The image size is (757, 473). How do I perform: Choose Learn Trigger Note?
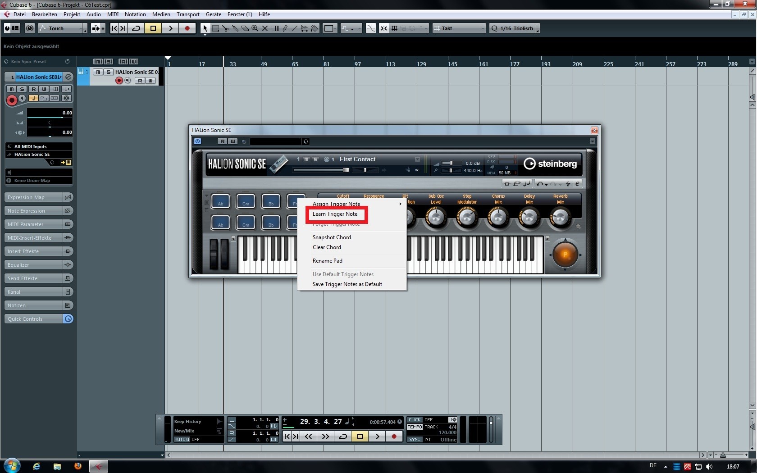[352, 214]
